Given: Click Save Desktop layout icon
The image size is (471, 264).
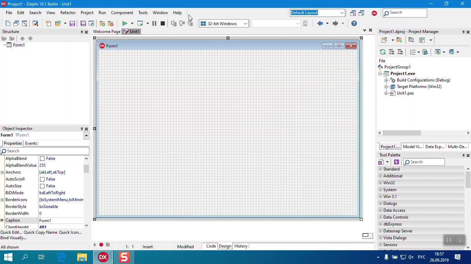Looking at the screenshot, I should point(353,13).
